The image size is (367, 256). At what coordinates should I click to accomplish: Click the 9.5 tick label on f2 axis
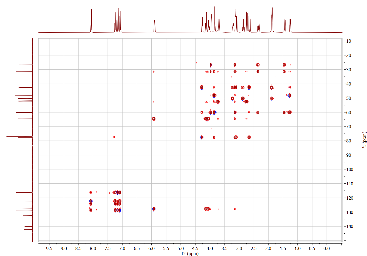49,248
